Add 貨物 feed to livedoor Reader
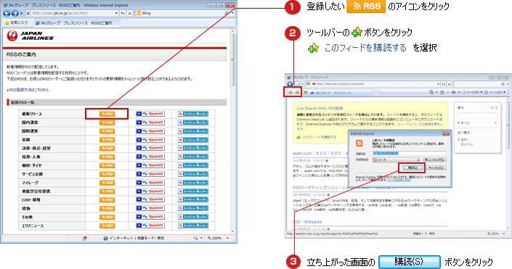Viewport: 512px width, 269px height. point(193,208)
